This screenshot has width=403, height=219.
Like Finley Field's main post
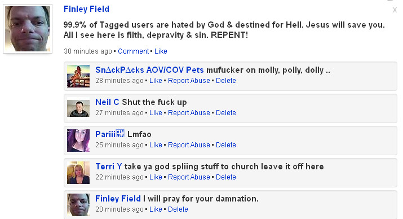[x=161, y=51]
